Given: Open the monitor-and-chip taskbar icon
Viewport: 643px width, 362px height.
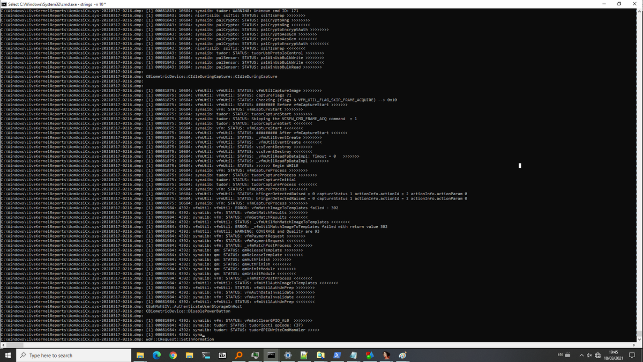Looking at the screenshot, I should tap(255, 356).
